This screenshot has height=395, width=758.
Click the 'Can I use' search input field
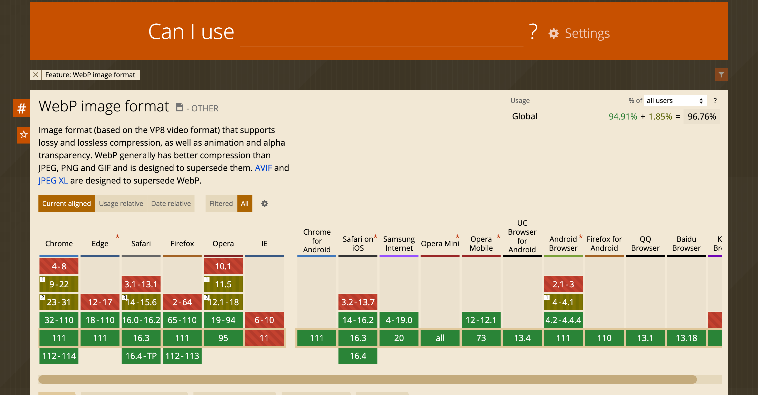pos(379,33)
